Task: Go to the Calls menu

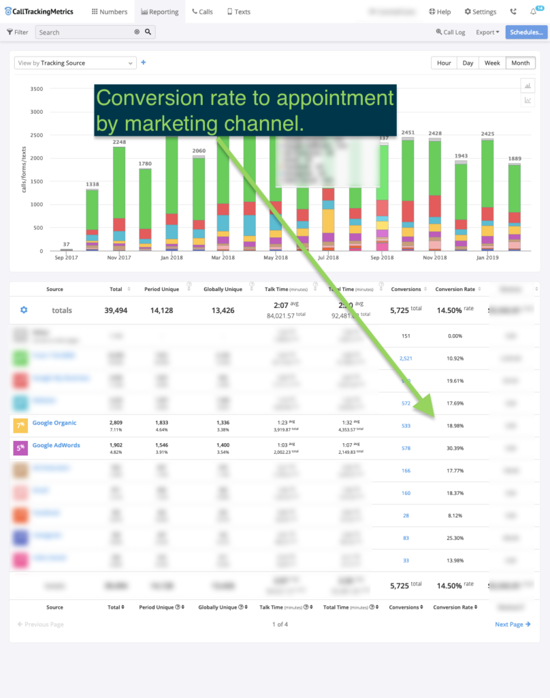Action: point(202,12)
